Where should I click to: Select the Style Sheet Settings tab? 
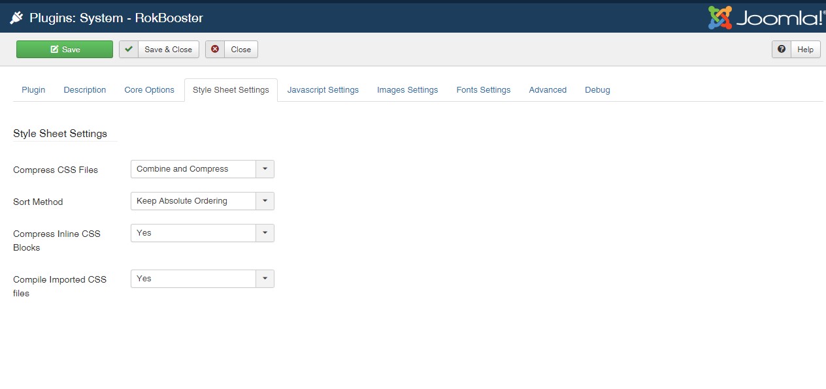(231, 90)
